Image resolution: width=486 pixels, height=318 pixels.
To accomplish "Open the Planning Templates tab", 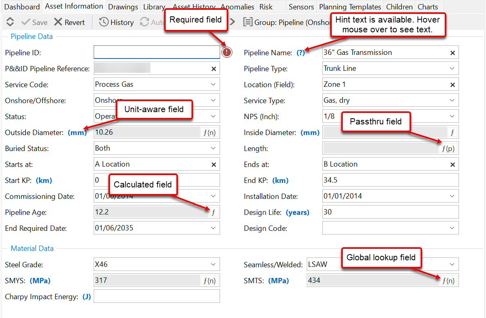I will pyautogui.click(x=350, y=7).
